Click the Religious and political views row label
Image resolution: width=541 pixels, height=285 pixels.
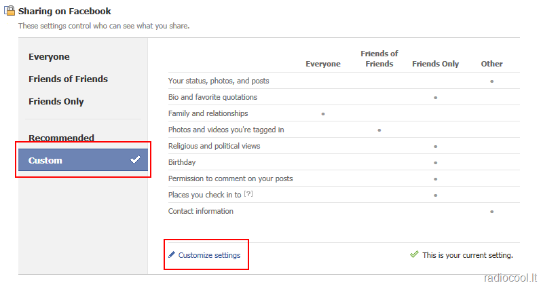coord(214,146)
